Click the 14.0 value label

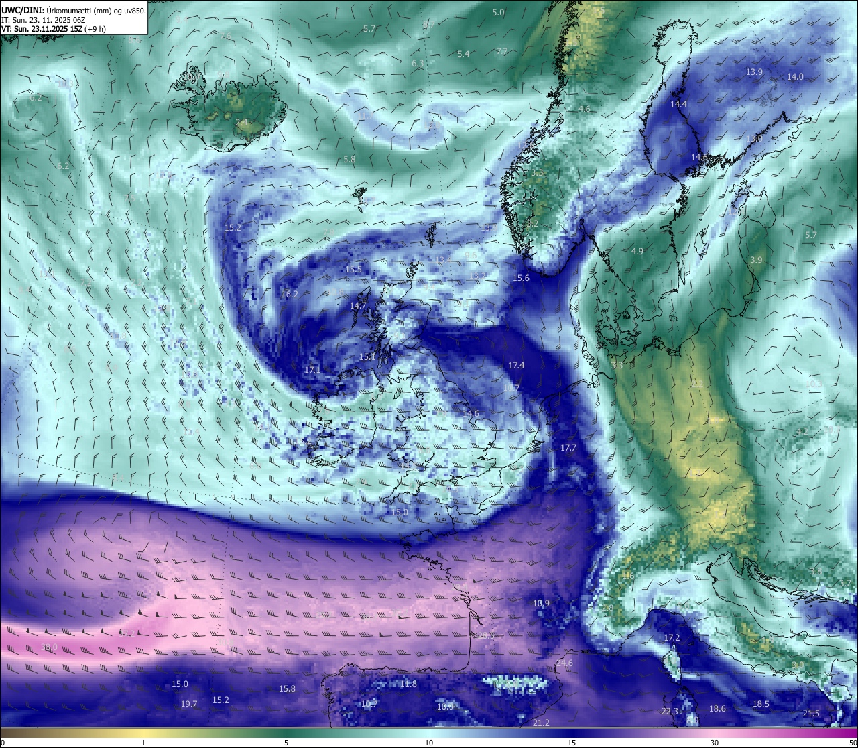(x=795, y=76)
